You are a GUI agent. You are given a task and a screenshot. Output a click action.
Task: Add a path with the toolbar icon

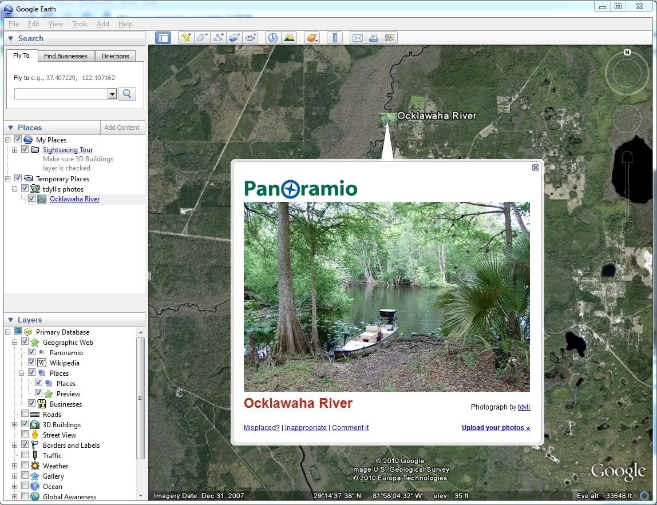pyautogui.click(x=218, y=38)
